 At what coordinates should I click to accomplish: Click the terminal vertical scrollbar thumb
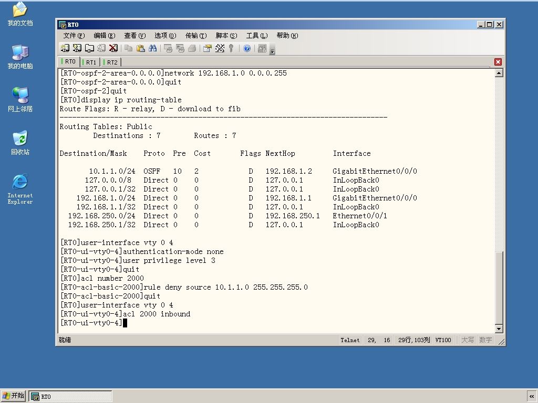click(499, 288)
